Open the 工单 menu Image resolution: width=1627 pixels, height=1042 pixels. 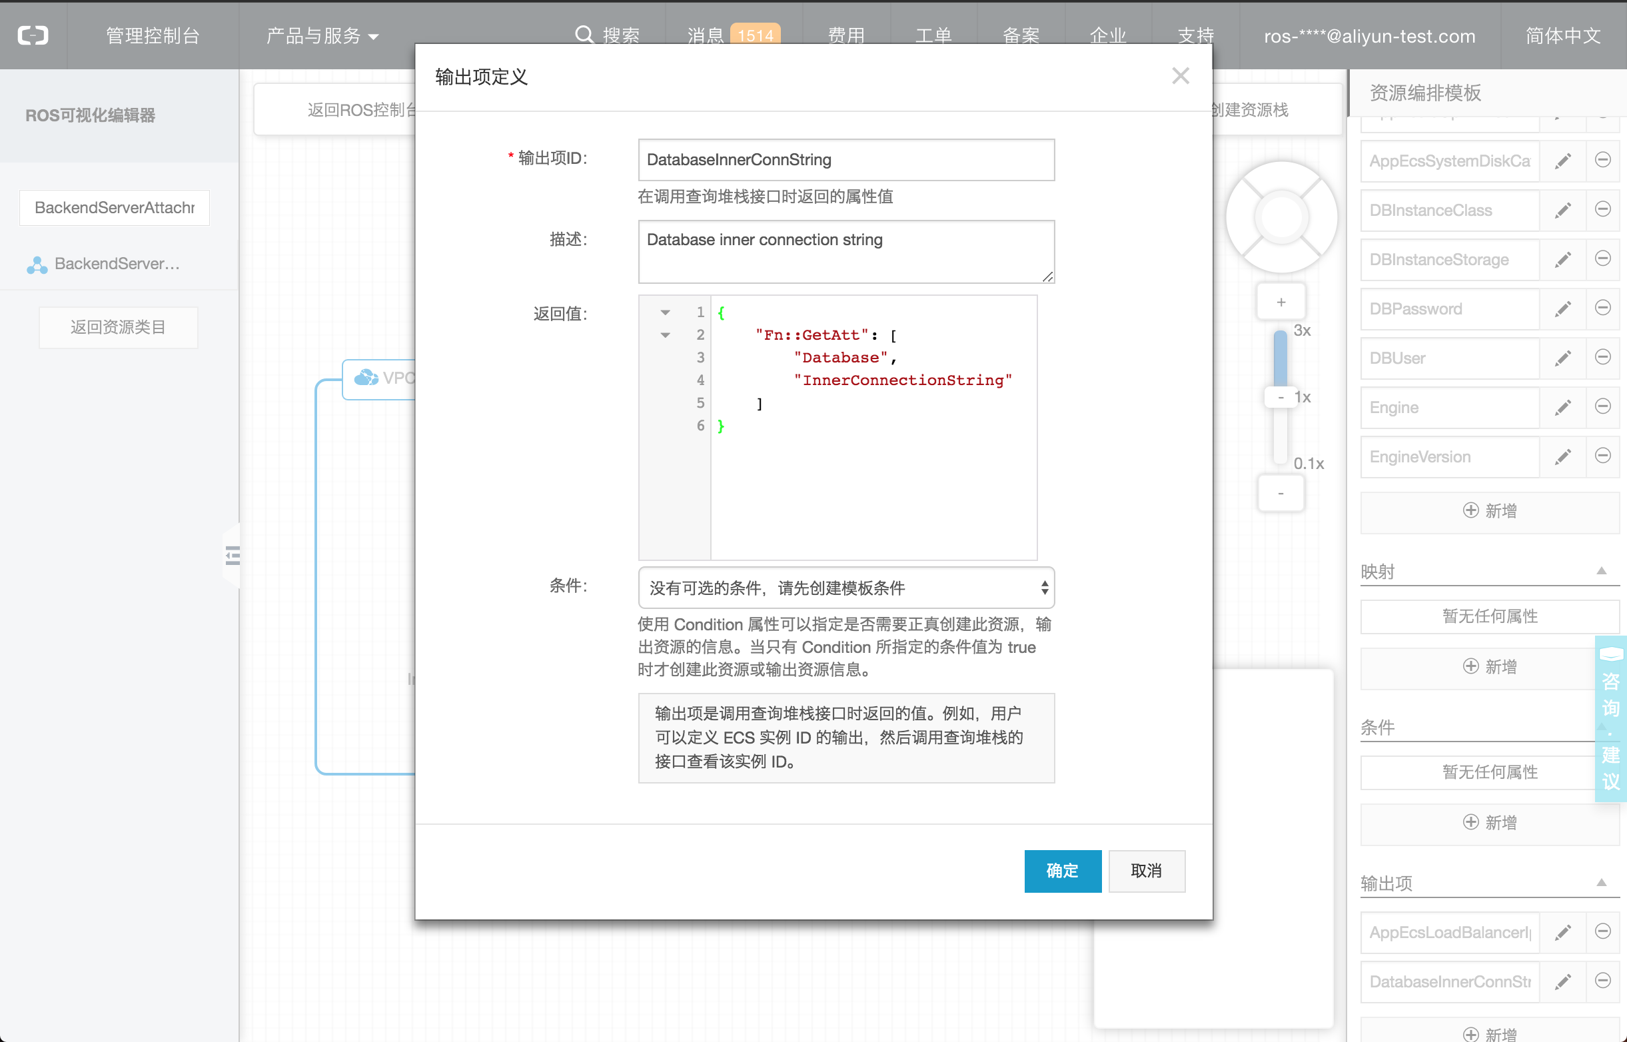click(x=933, y=35)
